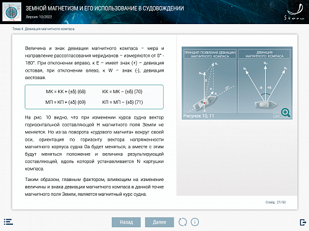Click the Sterra logo in header

click(x=295, y=12)
